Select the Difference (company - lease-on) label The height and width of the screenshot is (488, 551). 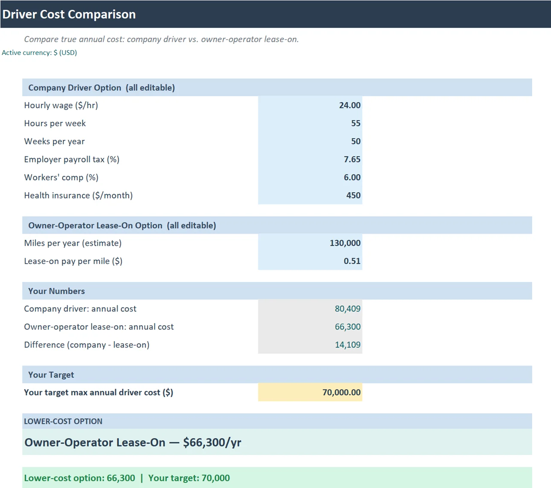87,345
